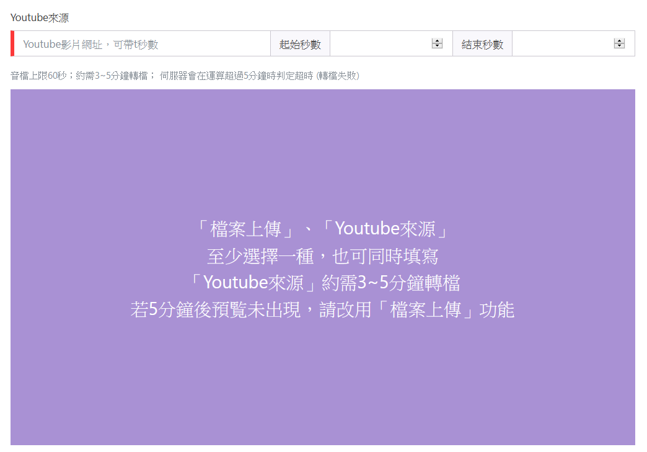Screen dimensions: 647x452
Task: Click the Youtube影片網址 input field
Action: pos(143,44)
